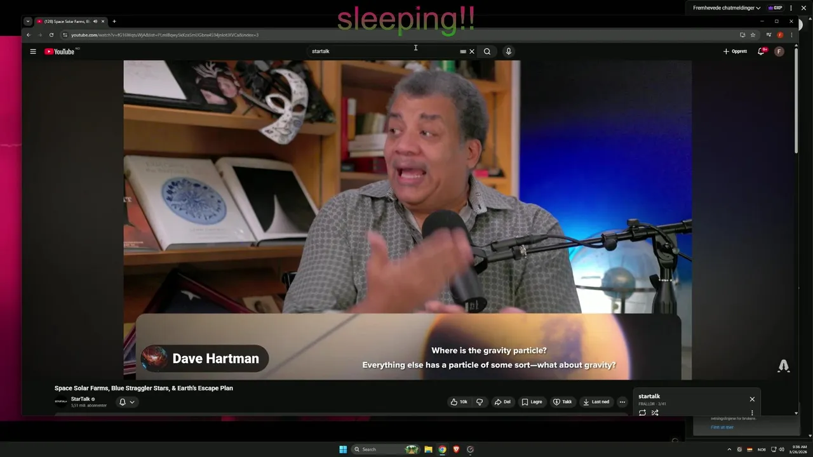This screenshot has width=813, height=457.
Task: Open File Explorer from taskbar
Action: (428, 449)
